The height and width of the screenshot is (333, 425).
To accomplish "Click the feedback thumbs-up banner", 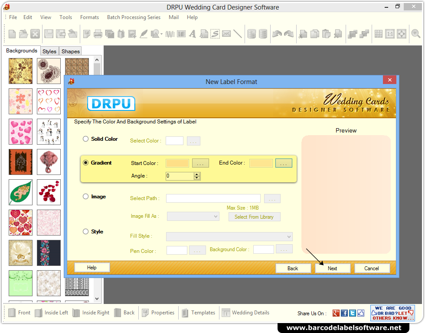I will [x=393, y=313].
